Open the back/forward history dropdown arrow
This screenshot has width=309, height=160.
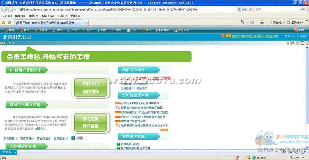[x=15, y=10]
